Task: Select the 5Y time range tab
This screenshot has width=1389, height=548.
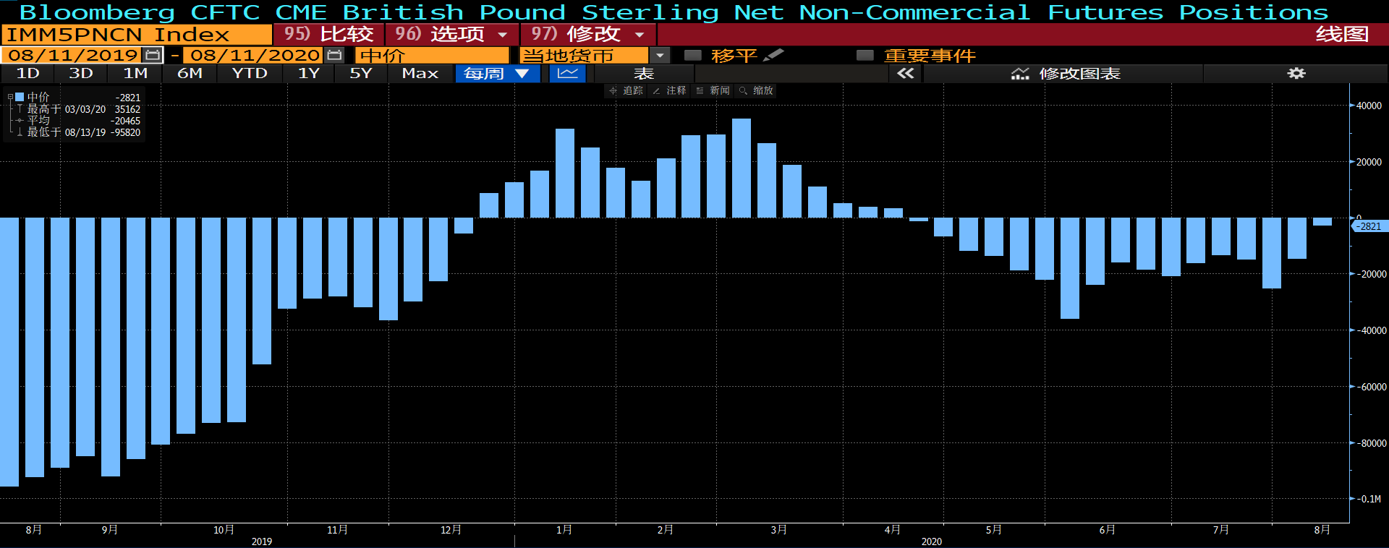Action: [361, 73]
